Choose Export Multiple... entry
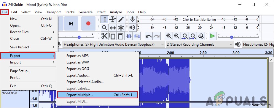 [98, 95]
